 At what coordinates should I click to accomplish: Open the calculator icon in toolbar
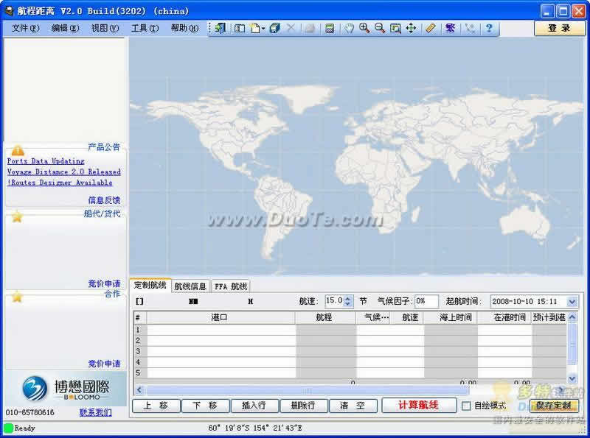coord(330,28)
